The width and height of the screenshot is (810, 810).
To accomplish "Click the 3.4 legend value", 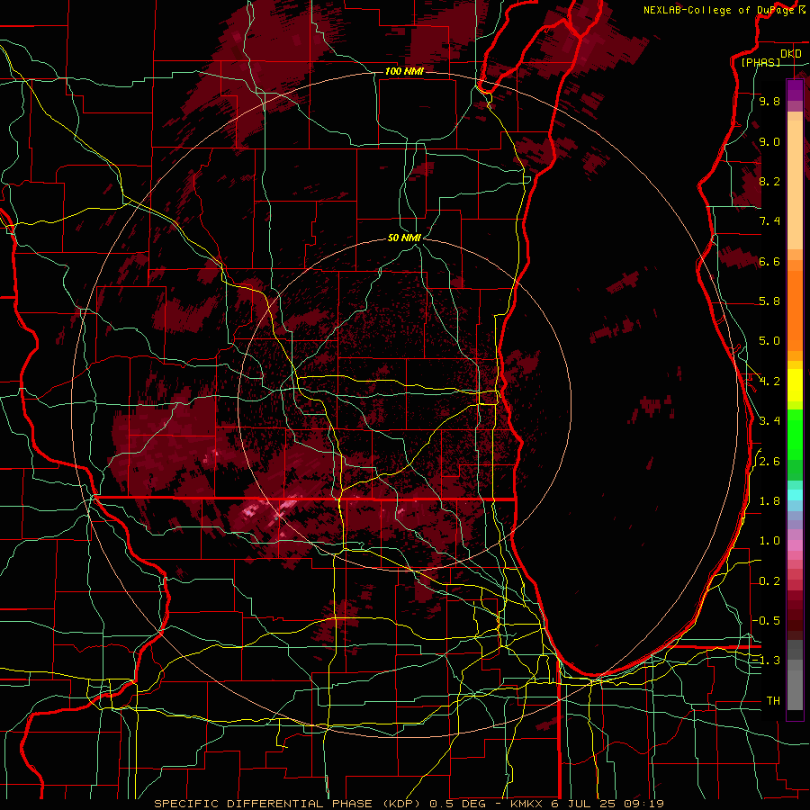I will click(769, 420).
